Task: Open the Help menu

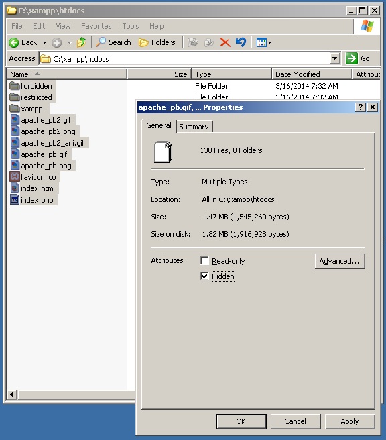Action: (x=156, y=26)
